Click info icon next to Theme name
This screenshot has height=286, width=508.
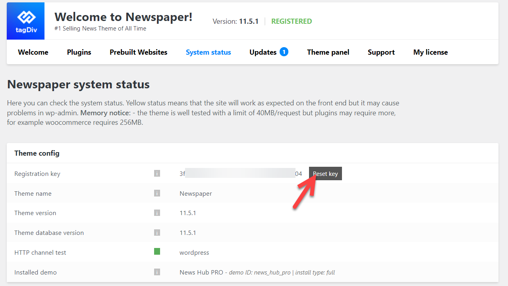[157, 193]
